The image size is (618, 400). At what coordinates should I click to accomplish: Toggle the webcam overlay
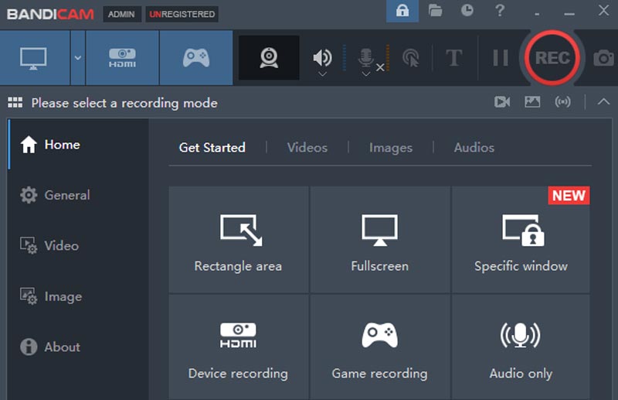click(x=269, y=58)
